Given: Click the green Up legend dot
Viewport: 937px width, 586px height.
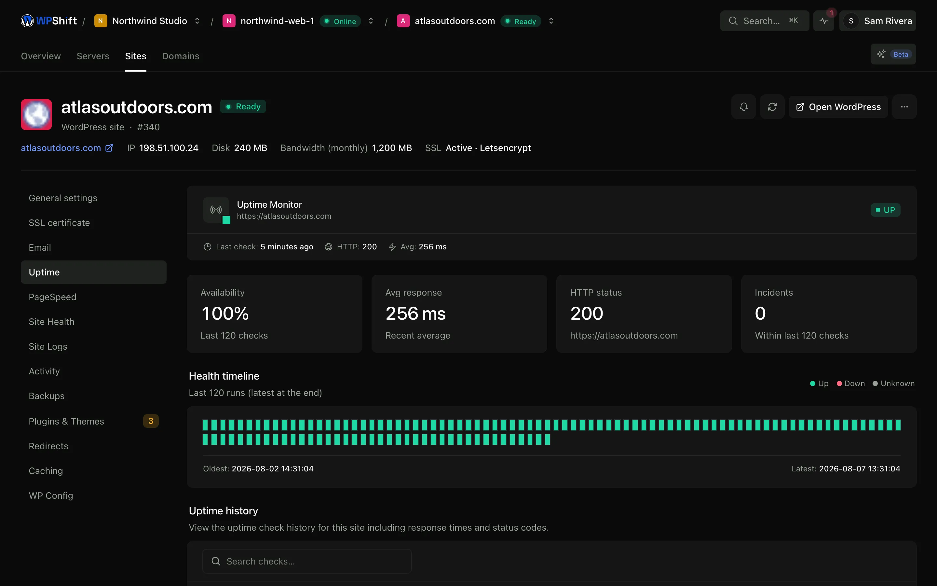Looking at the screenshot, I should click(813, 384).
